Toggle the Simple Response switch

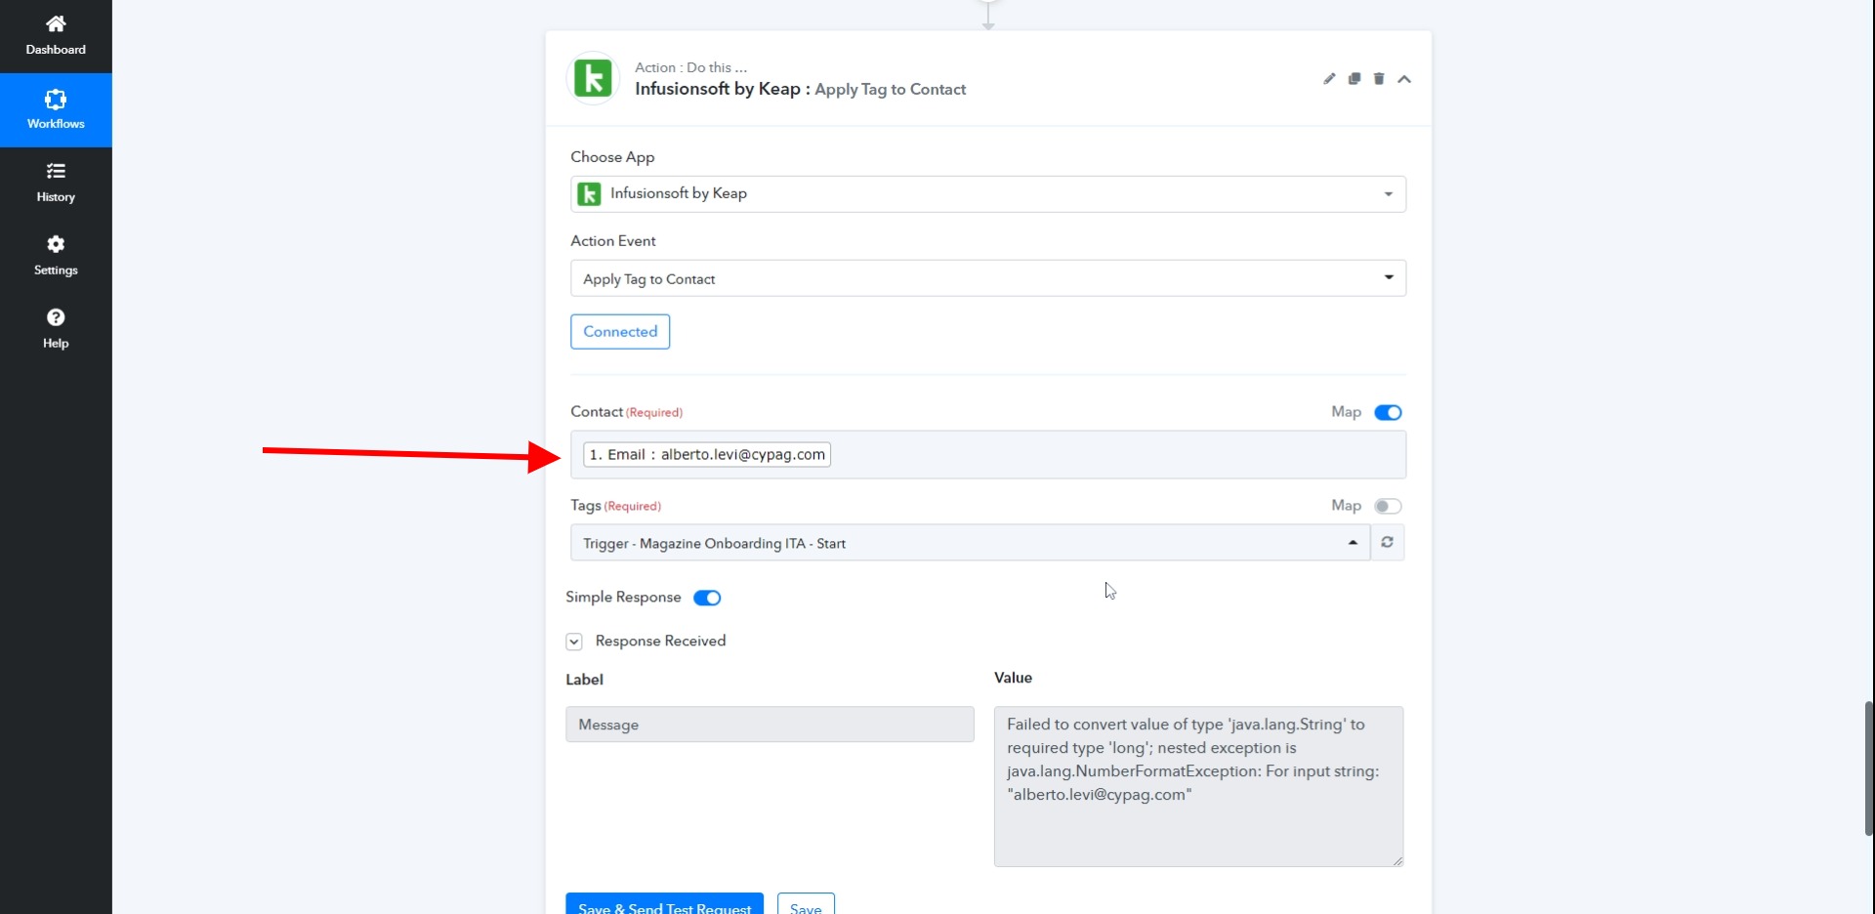point(707,598)
